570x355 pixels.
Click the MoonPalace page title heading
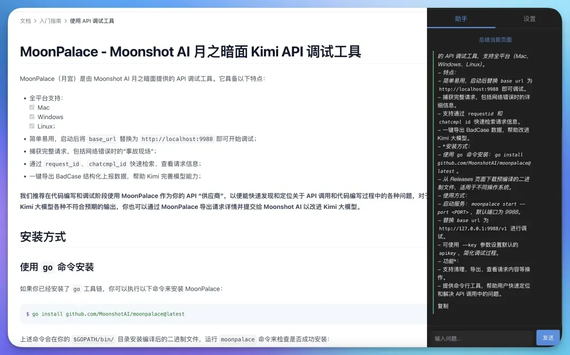coord(191,52)
